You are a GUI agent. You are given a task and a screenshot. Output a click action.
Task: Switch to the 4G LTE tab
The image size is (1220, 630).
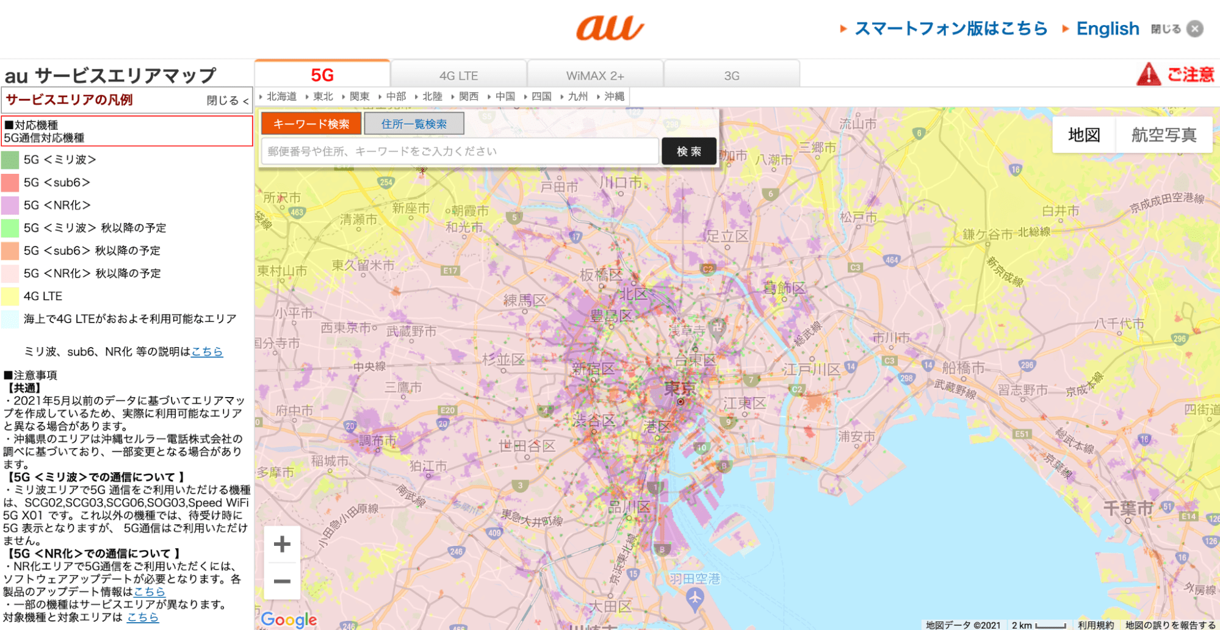point(458,76)
